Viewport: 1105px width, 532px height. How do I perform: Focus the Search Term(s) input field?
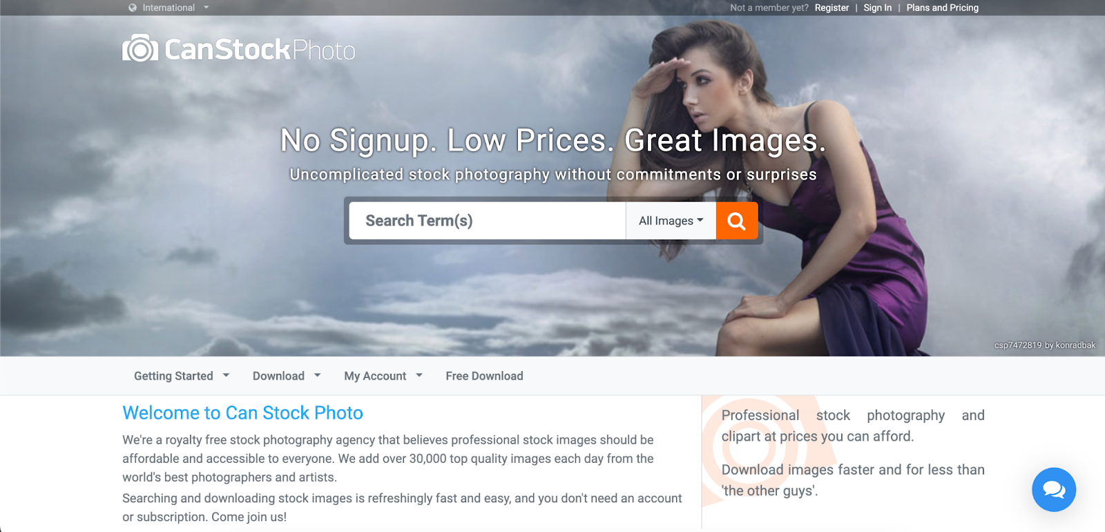pyautogui.click(x=488, y=220)
